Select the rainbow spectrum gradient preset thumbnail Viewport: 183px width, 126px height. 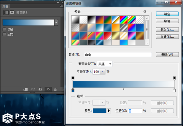click(124, 19)
